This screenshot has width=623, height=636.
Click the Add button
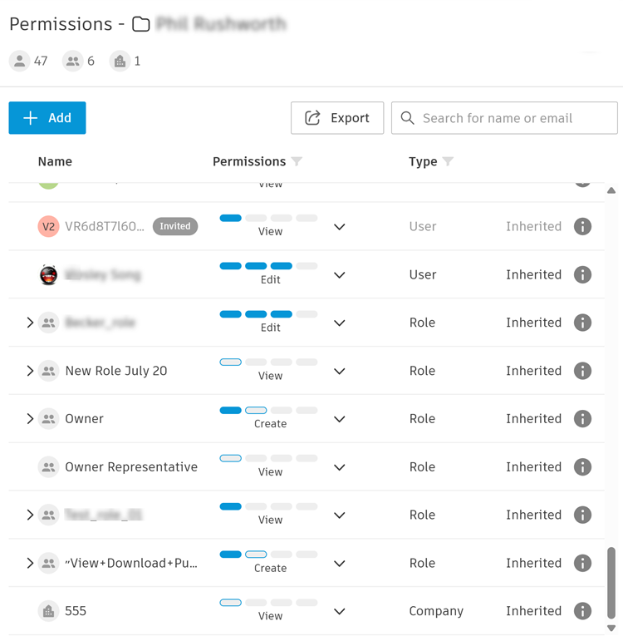pyautogui.click(x=47, y=118)
